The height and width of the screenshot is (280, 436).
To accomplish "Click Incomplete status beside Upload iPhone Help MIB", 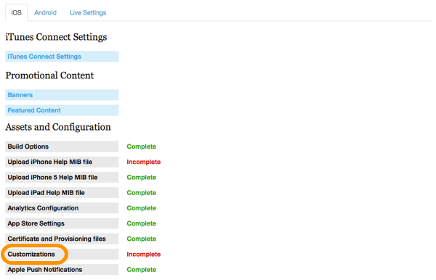I will point(143,162).
